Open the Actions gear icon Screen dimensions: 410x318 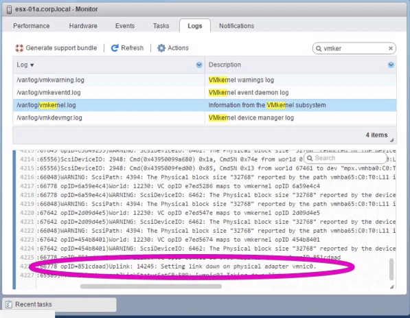tap(161, 48)
